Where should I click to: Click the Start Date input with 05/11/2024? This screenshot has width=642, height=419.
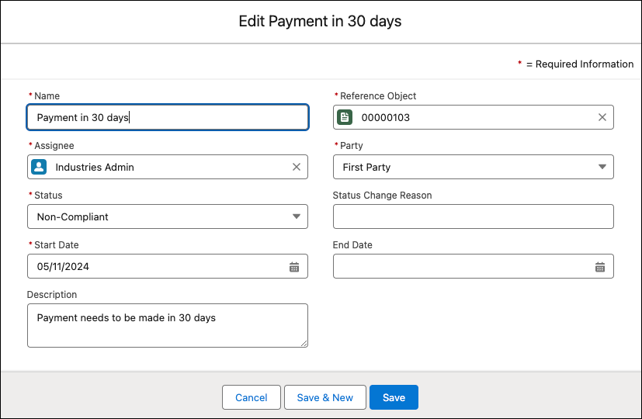pos(155,266)
